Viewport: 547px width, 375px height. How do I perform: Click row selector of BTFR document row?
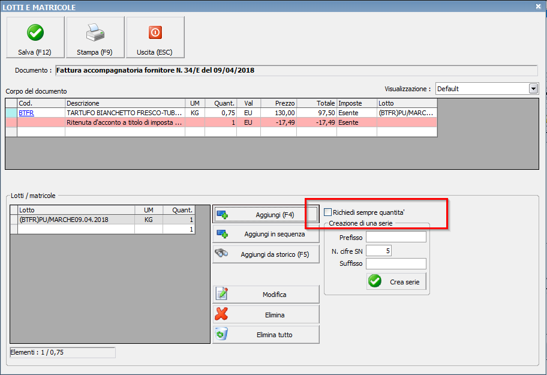pos(11,113)
